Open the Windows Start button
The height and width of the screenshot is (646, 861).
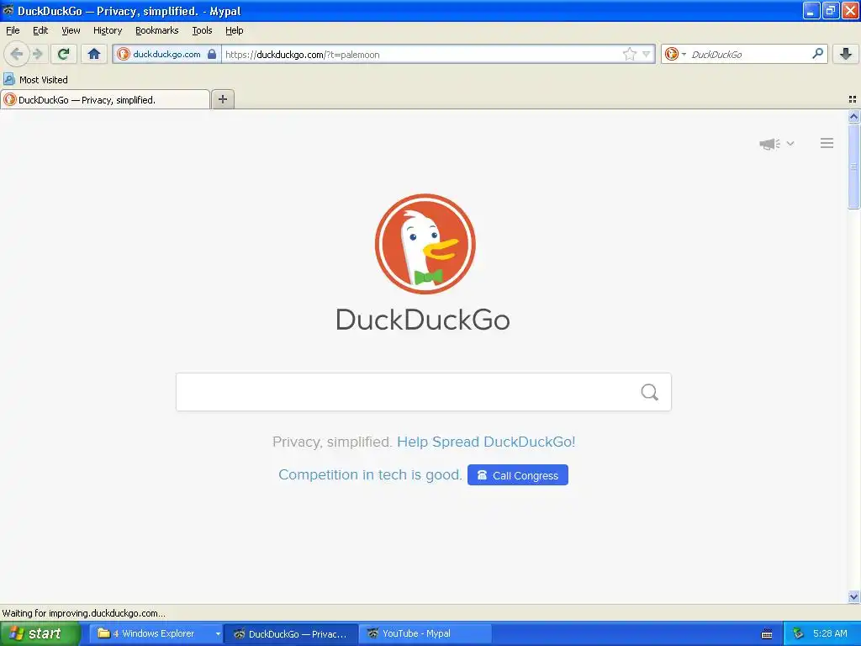pyautogui.click(x=40, y=633)
